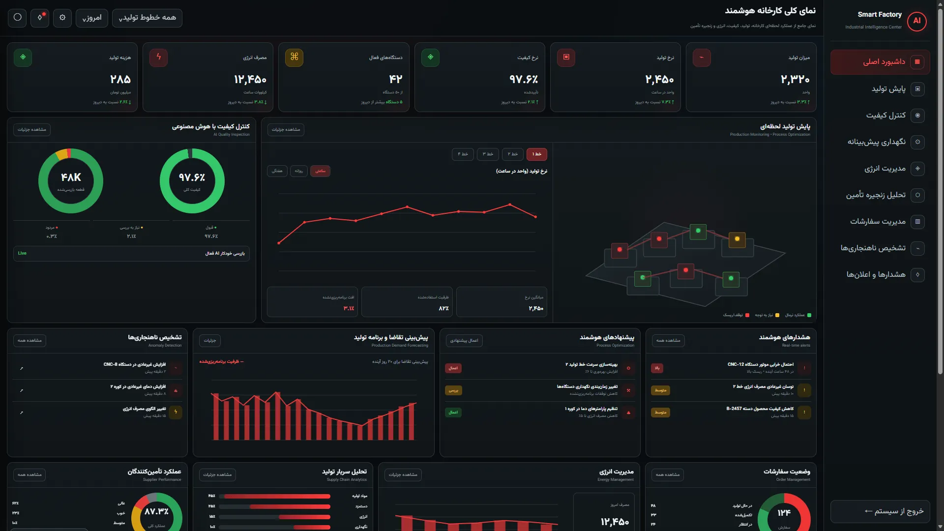The width and height of the screenshot is (944, 531).
Task: Select production line 4 tab (خط ۴)
Action: click(x=463, y=154)
